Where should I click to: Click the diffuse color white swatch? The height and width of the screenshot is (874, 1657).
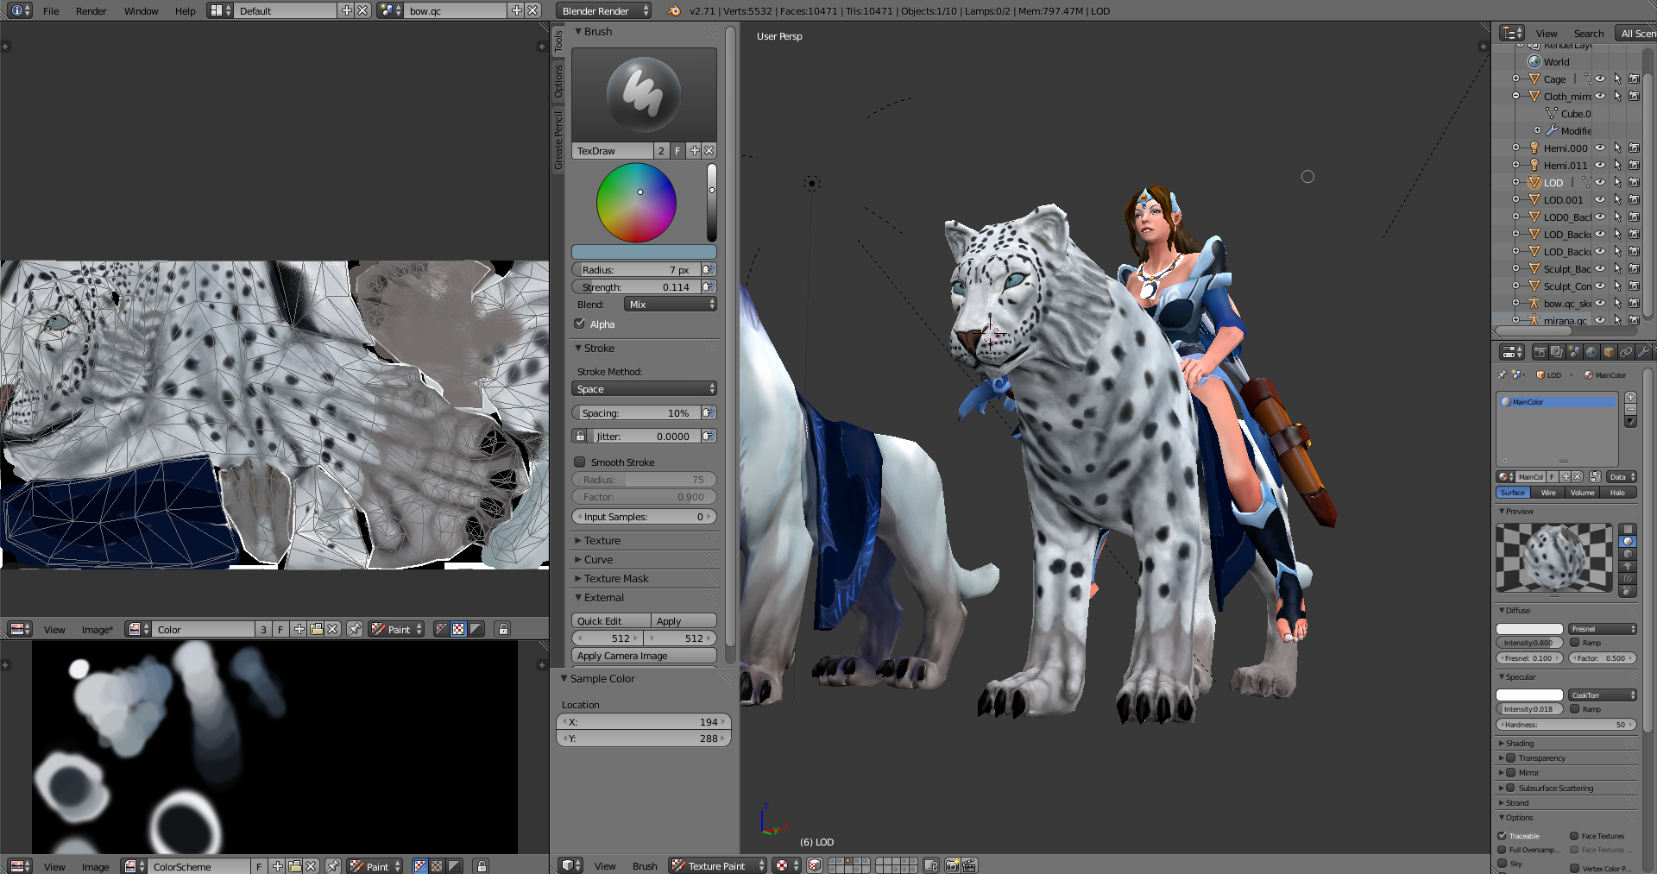1529,628
